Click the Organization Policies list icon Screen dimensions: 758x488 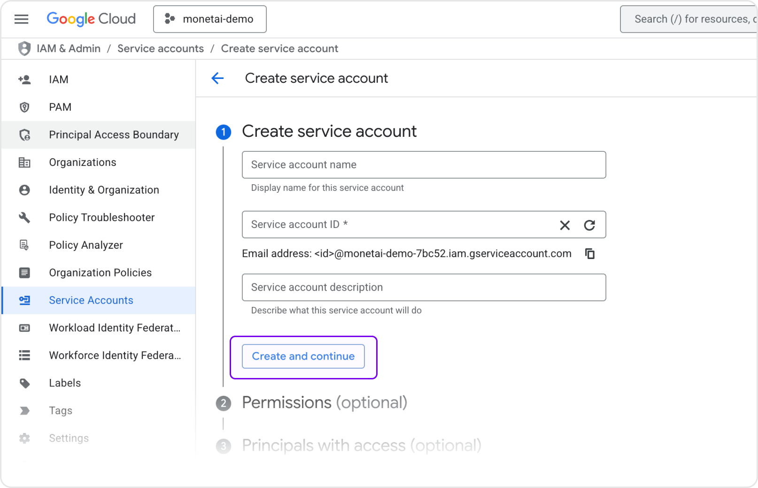24,273
